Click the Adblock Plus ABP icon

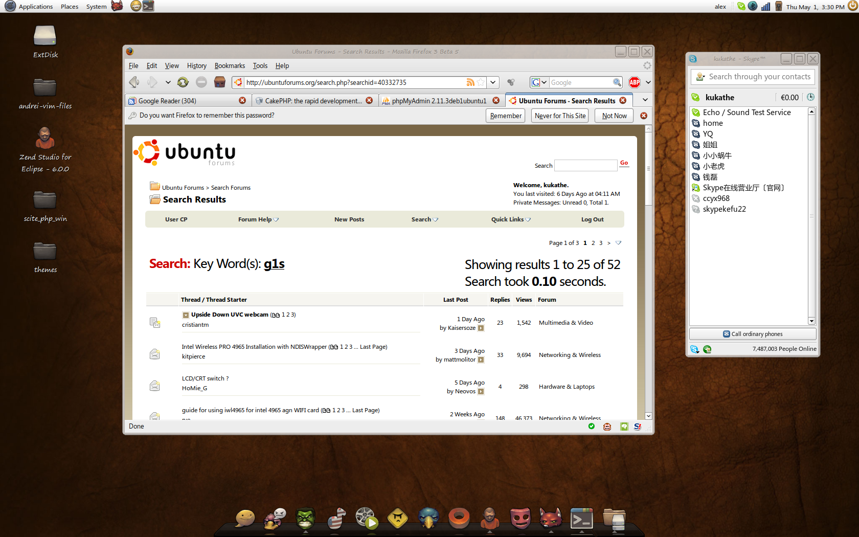coord(635,82)
